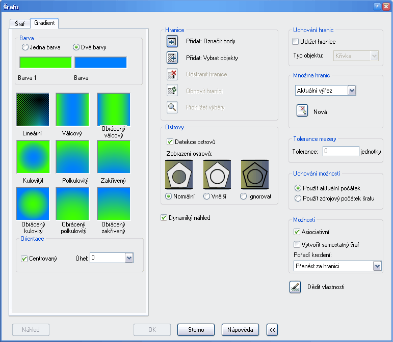
Task: Open the 'Úhel' angle dropdown
Action: (x=129, y=258)
